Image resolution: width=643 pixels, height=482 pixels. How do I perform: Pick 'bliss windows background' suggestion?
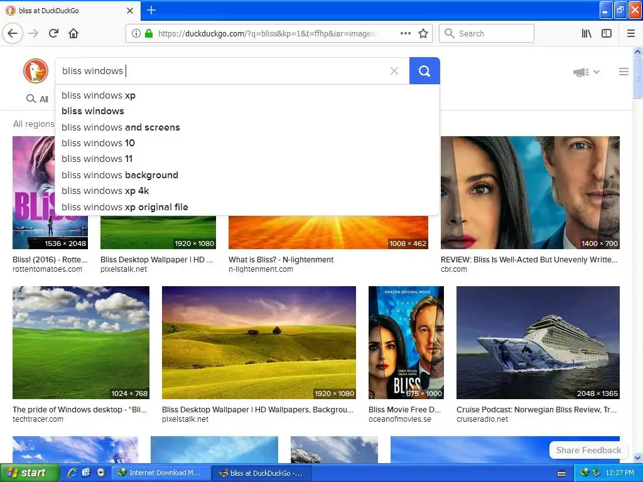pyautogui.click(x=247, y=175)
